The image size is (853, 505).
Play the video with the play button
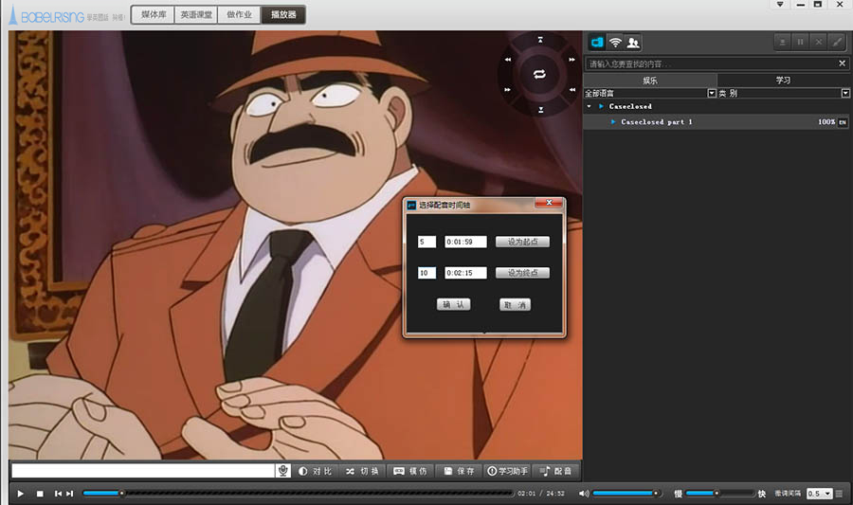coord(20,494)
